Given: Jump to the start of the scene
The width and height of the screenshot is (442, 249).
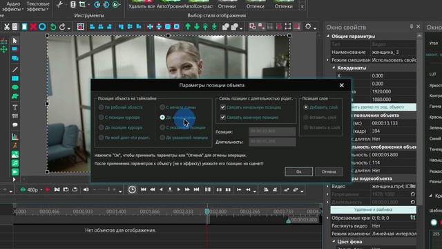Looking at the screenshot, I should point(143,190).
